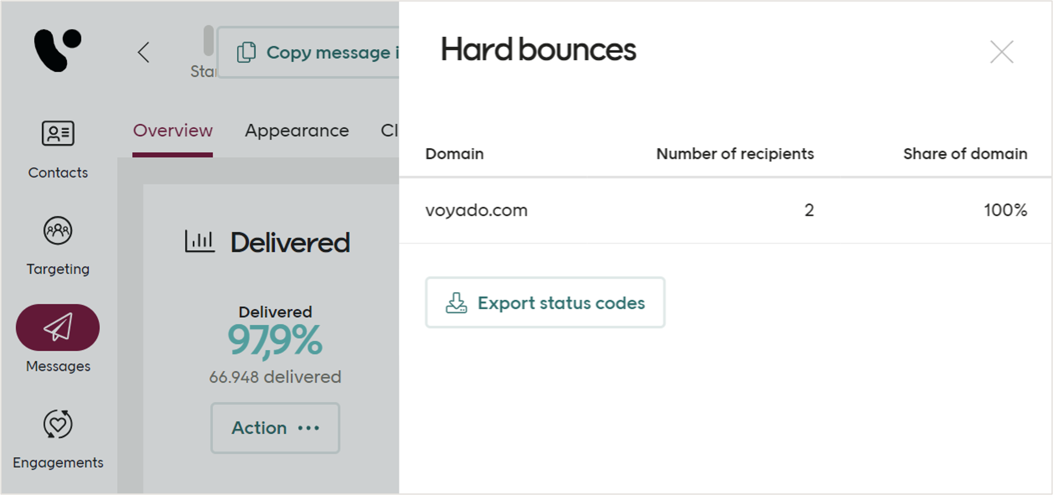Image resolution: width=1053 pixels, height=495 pixels.
Task: Click the Domain column header
Action: (454, 153)
